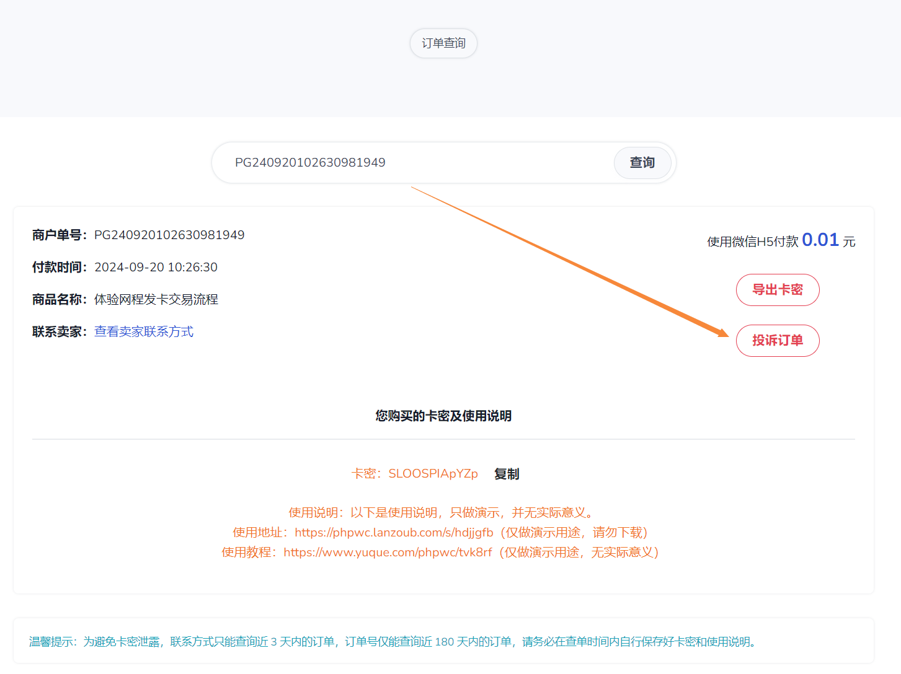Focus the order number search input field

pos(409,162)
